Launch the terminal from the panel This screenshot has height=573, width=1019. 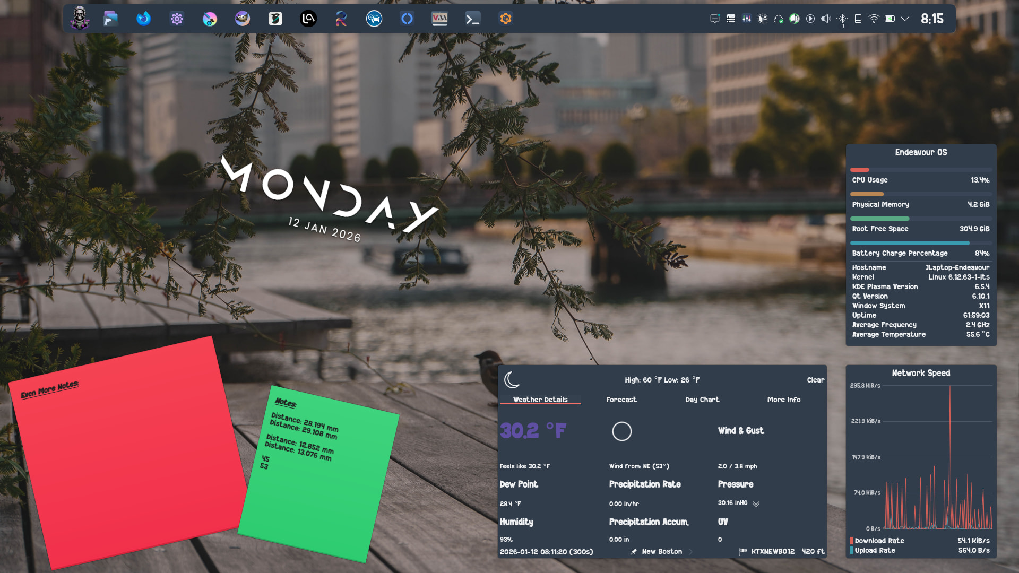point(472,19)
